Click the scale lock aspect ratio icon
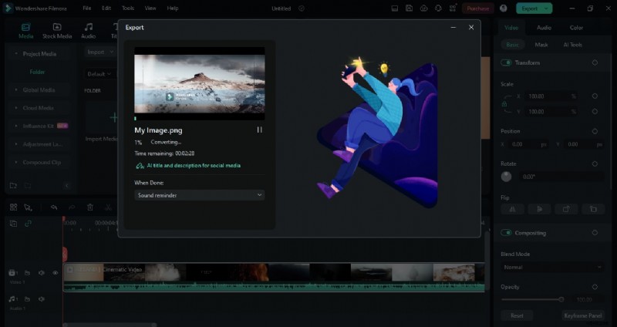This screenshot has width=617, height=327. coord(504,103)
